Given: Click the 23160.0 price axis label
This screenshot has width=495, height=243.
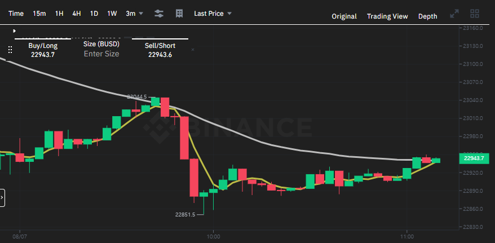Looking at the screenshot, I should pyautogui.click(x=473, y=28).
